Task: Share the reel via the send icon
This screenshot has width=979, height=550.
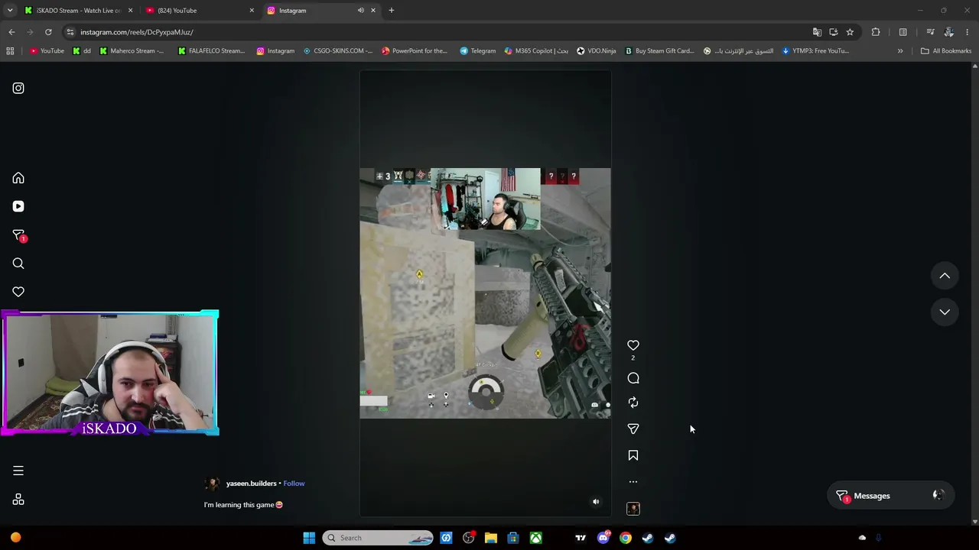Action: [x=633, y=429]
